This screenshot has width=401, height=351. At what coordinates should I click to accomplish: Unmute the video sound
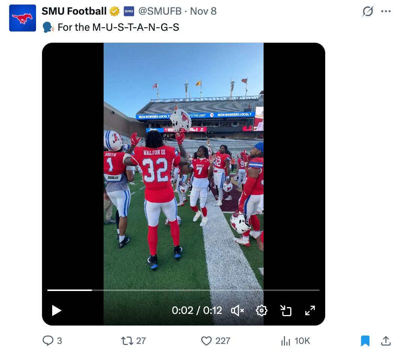[x=237, y=310]
